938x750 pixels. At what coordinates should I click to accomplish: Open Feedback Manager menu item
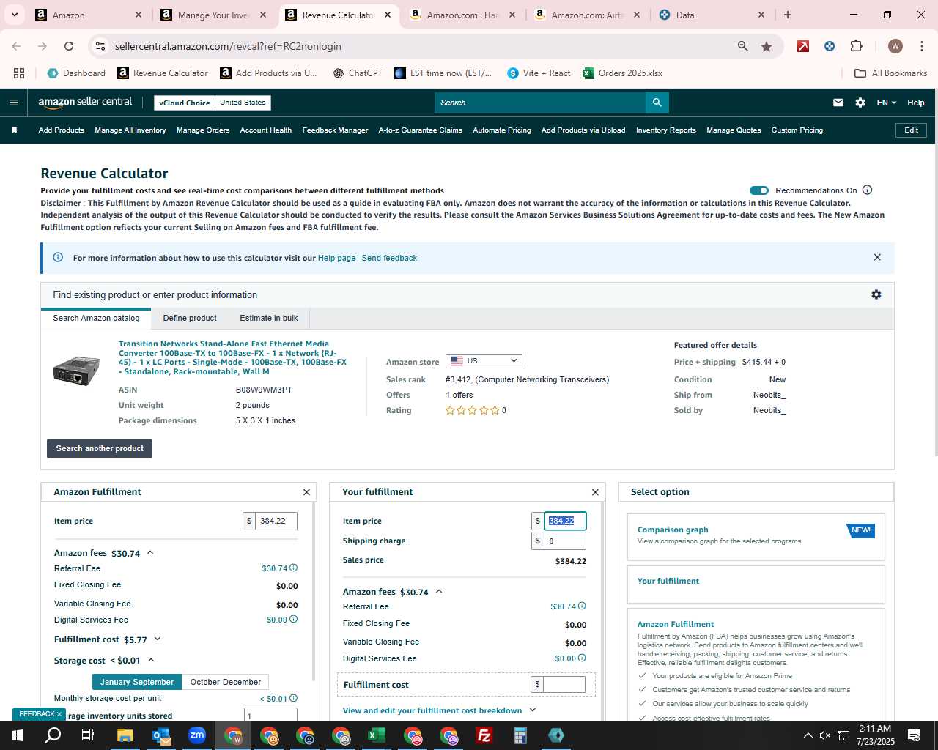click(x=335, y=130)
